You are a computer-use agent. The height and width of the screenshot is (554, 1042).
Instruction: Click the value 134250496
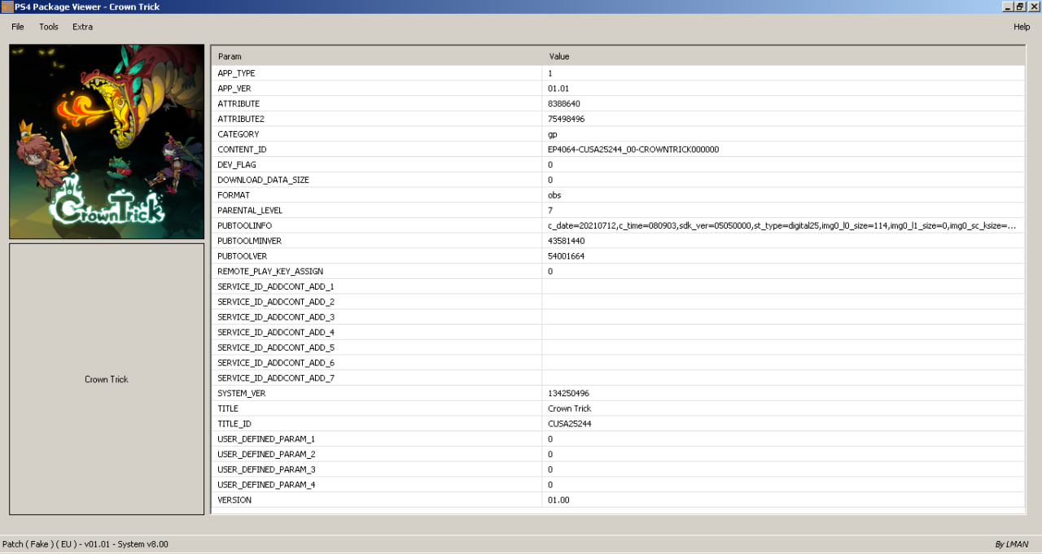(x=568, y=394)
